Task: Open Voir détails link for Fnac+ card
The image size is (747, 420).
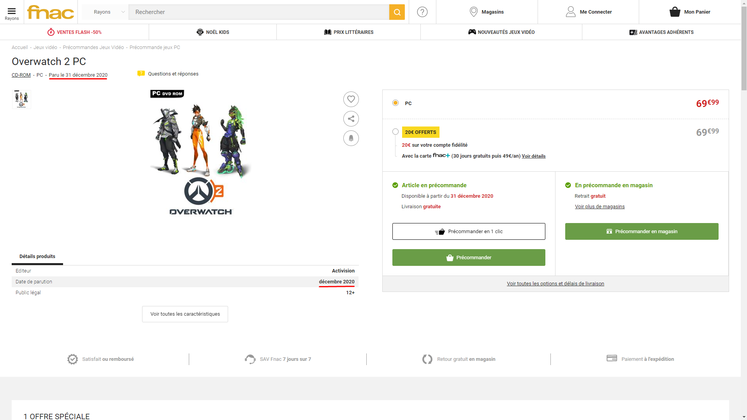Action: pyautogui.click(x=533, y=156)
